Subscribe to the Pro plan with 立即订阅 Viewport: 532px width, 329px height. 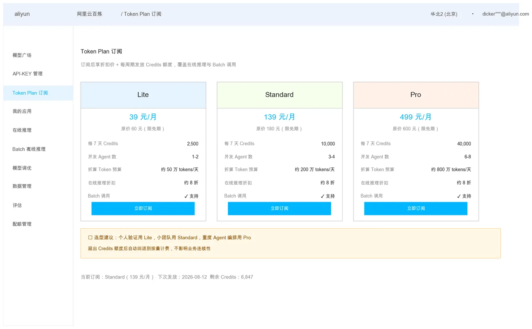pyautogui.click(x=416, y=209)
